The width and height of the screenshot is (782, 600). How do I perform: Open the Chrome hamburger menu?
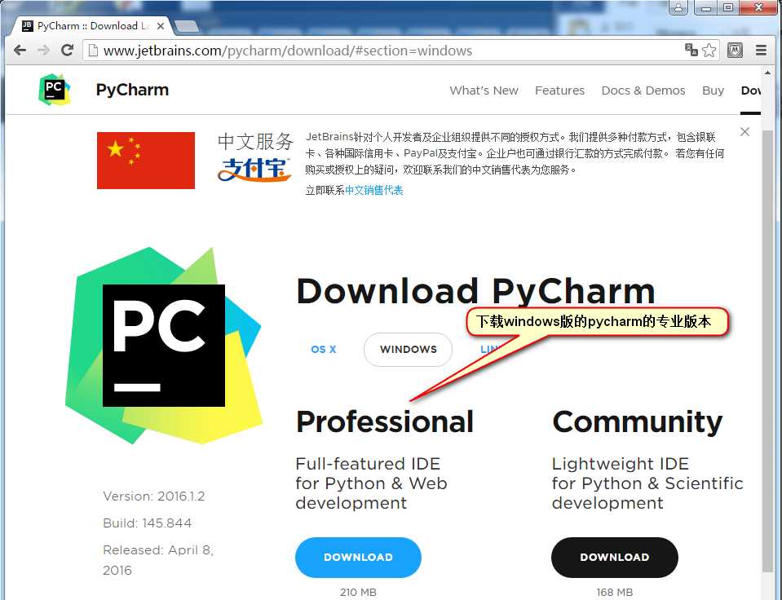click(x=761, y=51)
